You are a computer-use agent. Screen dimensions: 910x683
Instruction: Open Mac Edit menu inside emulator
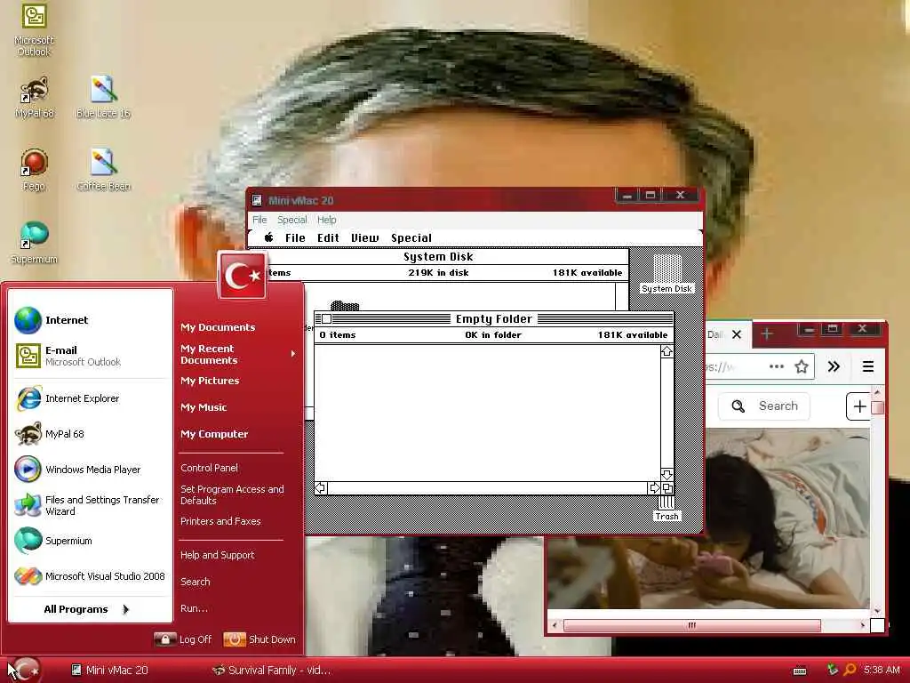(x=328, y=237)
